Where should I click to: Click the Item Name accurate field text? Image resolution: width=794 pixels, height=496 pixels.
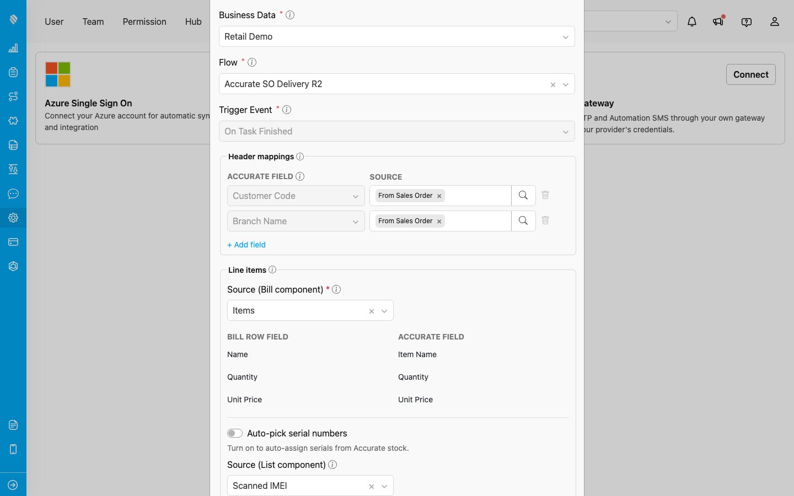pos(417,354)
